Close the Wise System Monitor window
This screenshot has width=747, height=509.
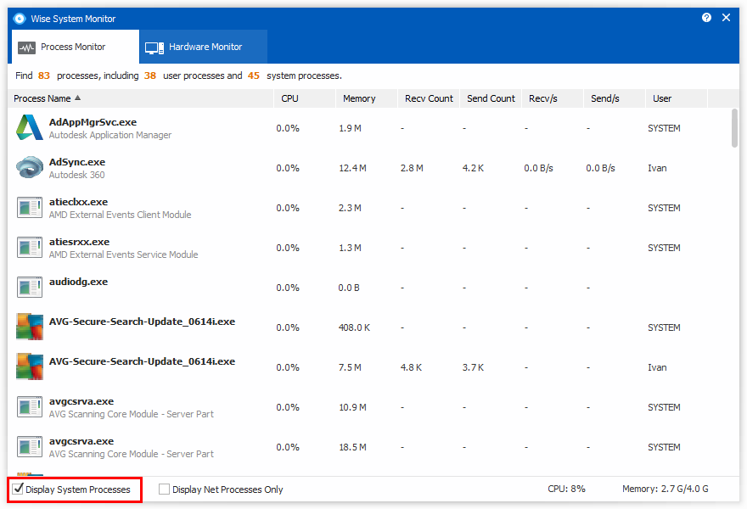[x=726, y=18]
